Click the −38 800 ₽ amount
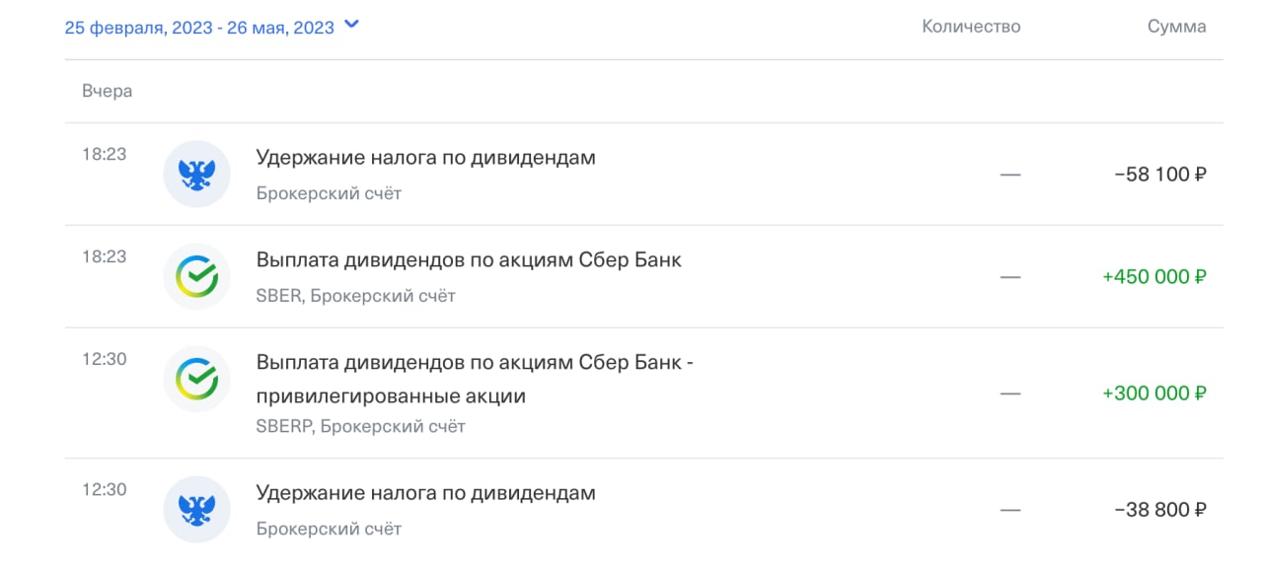Image resolution: width=1263 pixels, height=574 pixels. pyautogui.click(x=1160, y=510)
